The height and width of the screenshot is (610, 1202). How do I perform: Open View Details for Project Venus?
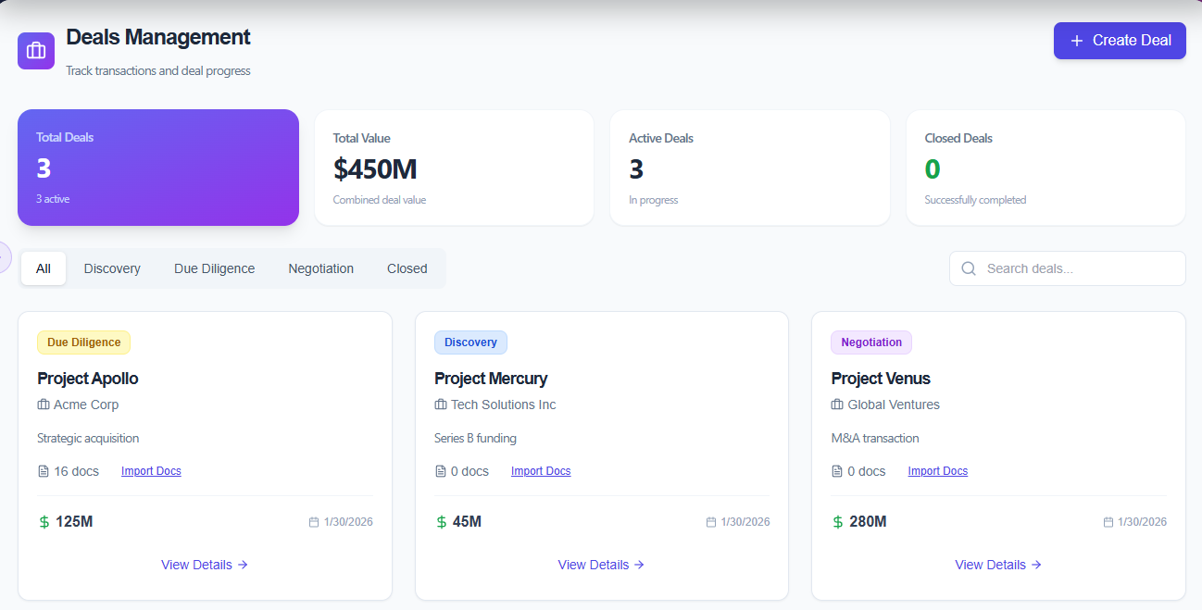tap(998, 565)
